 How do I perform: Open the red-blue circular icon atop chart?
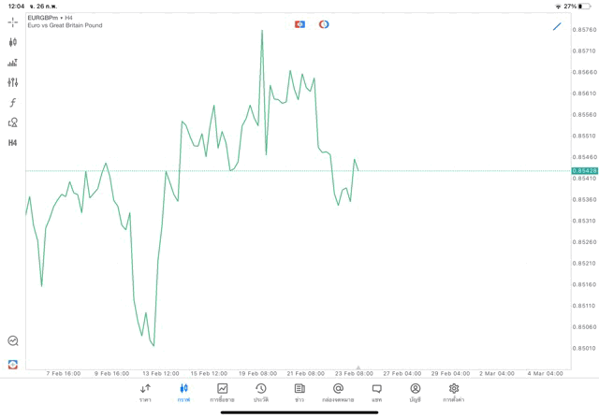pos(324,24)
